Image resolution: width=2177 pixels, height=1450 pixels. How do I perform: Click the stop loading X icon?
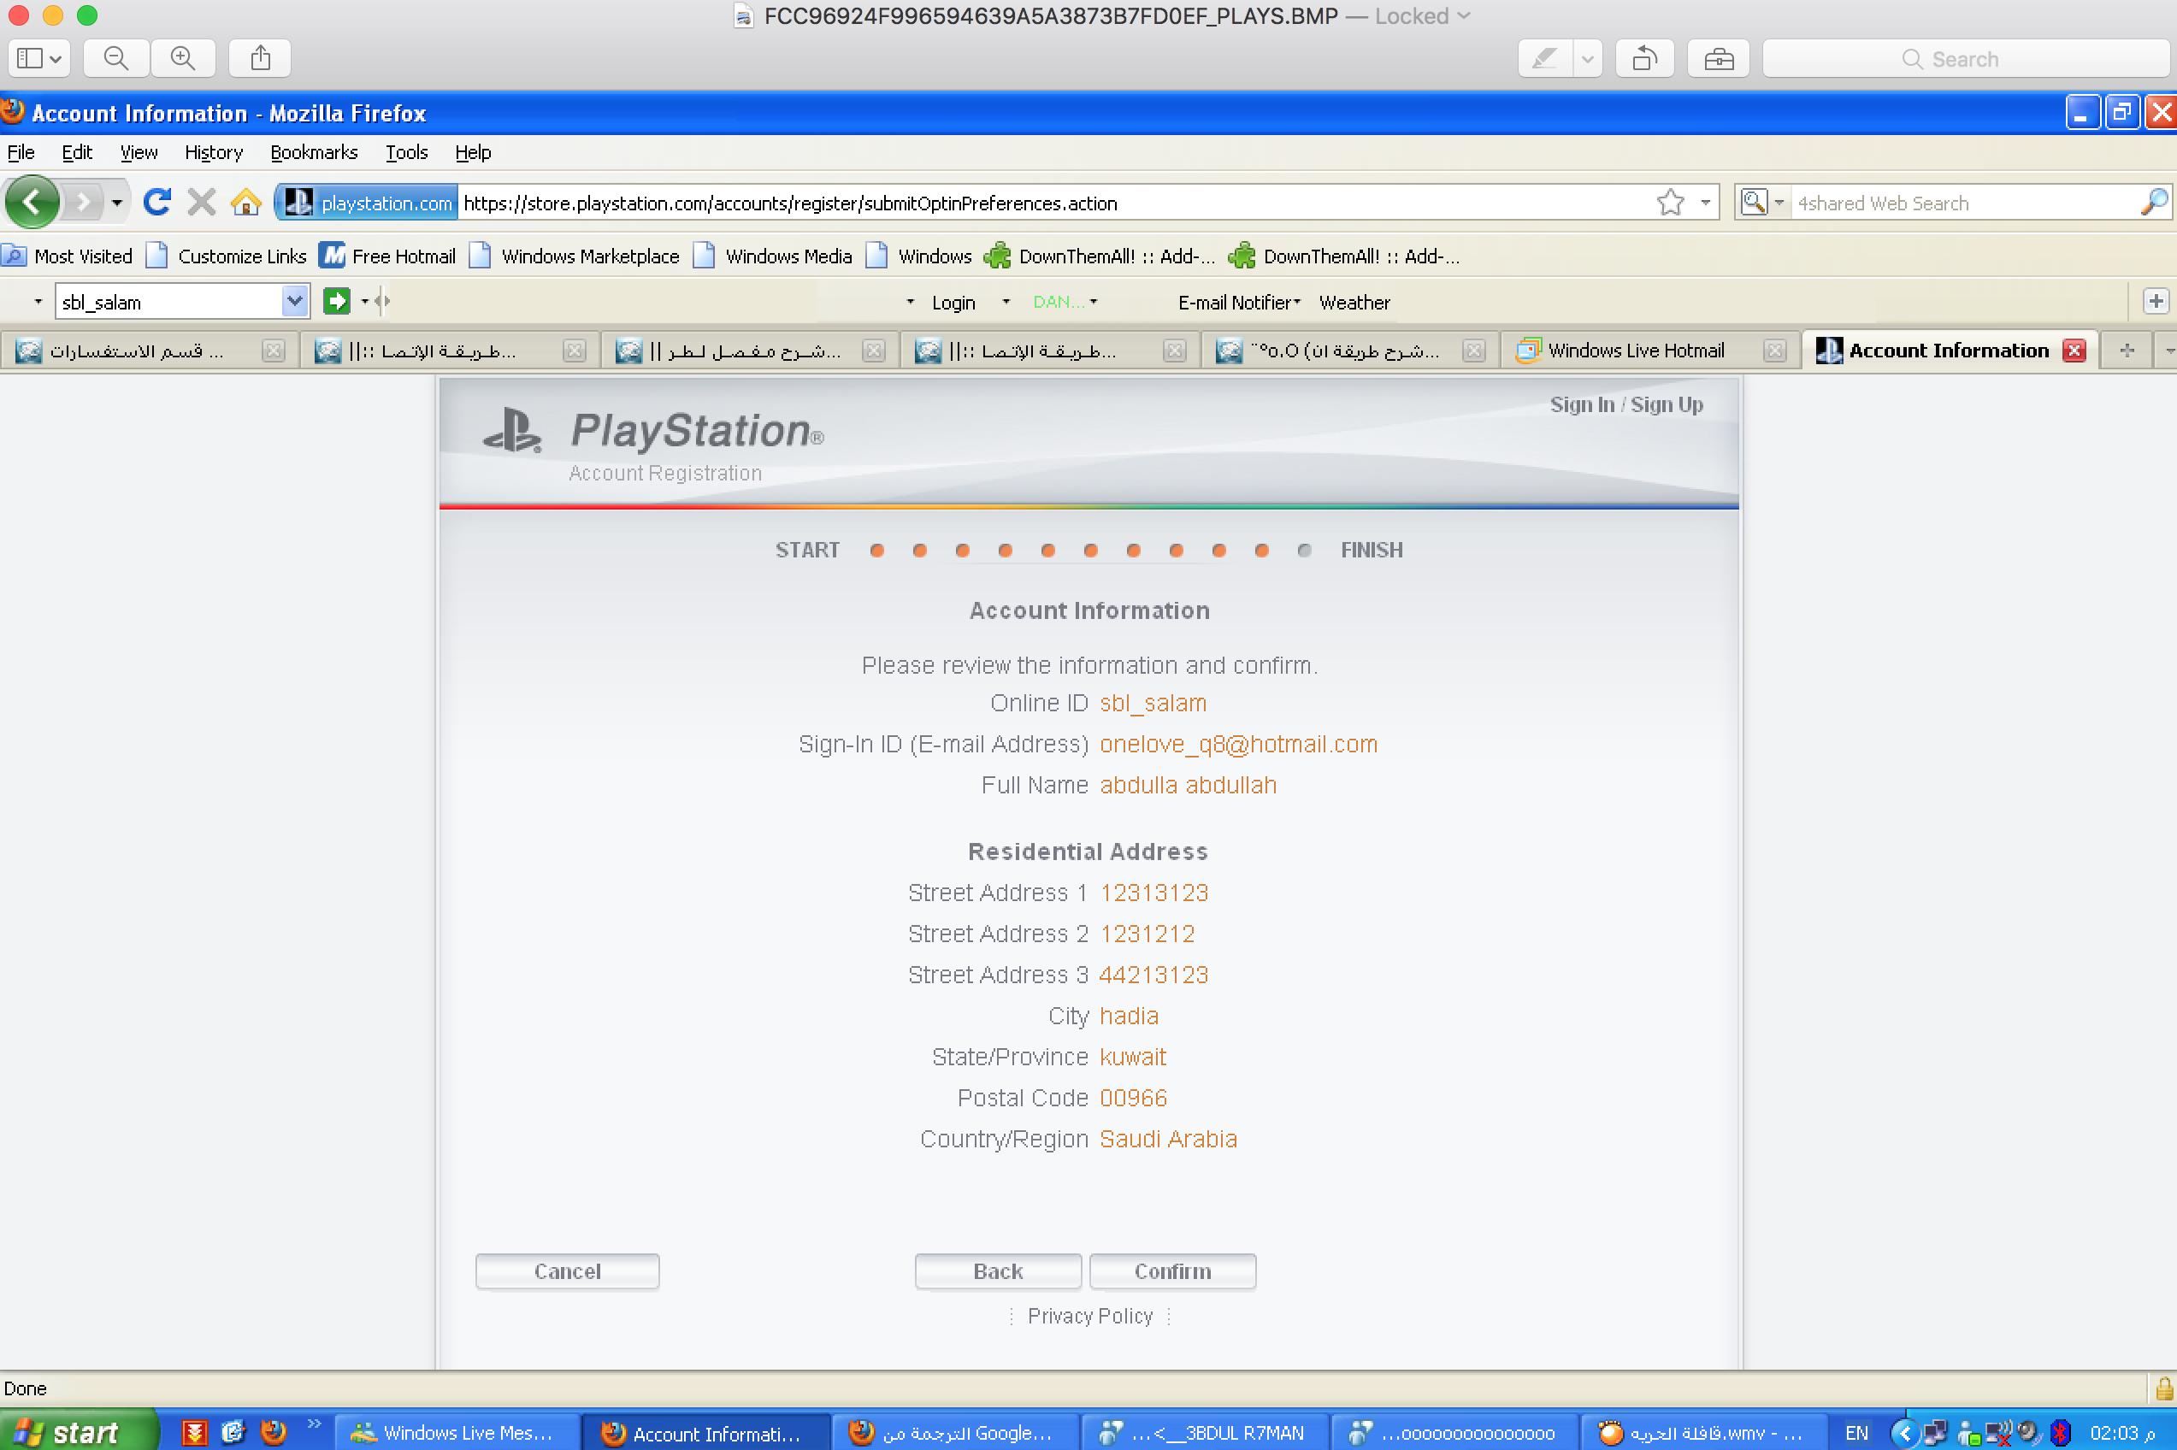[201, 202]
